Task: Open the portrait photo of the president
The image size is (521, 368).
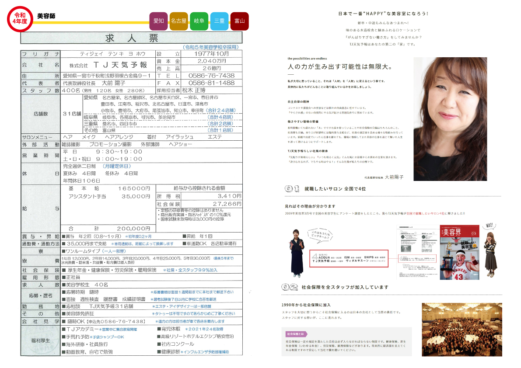Action: [450, 119]
